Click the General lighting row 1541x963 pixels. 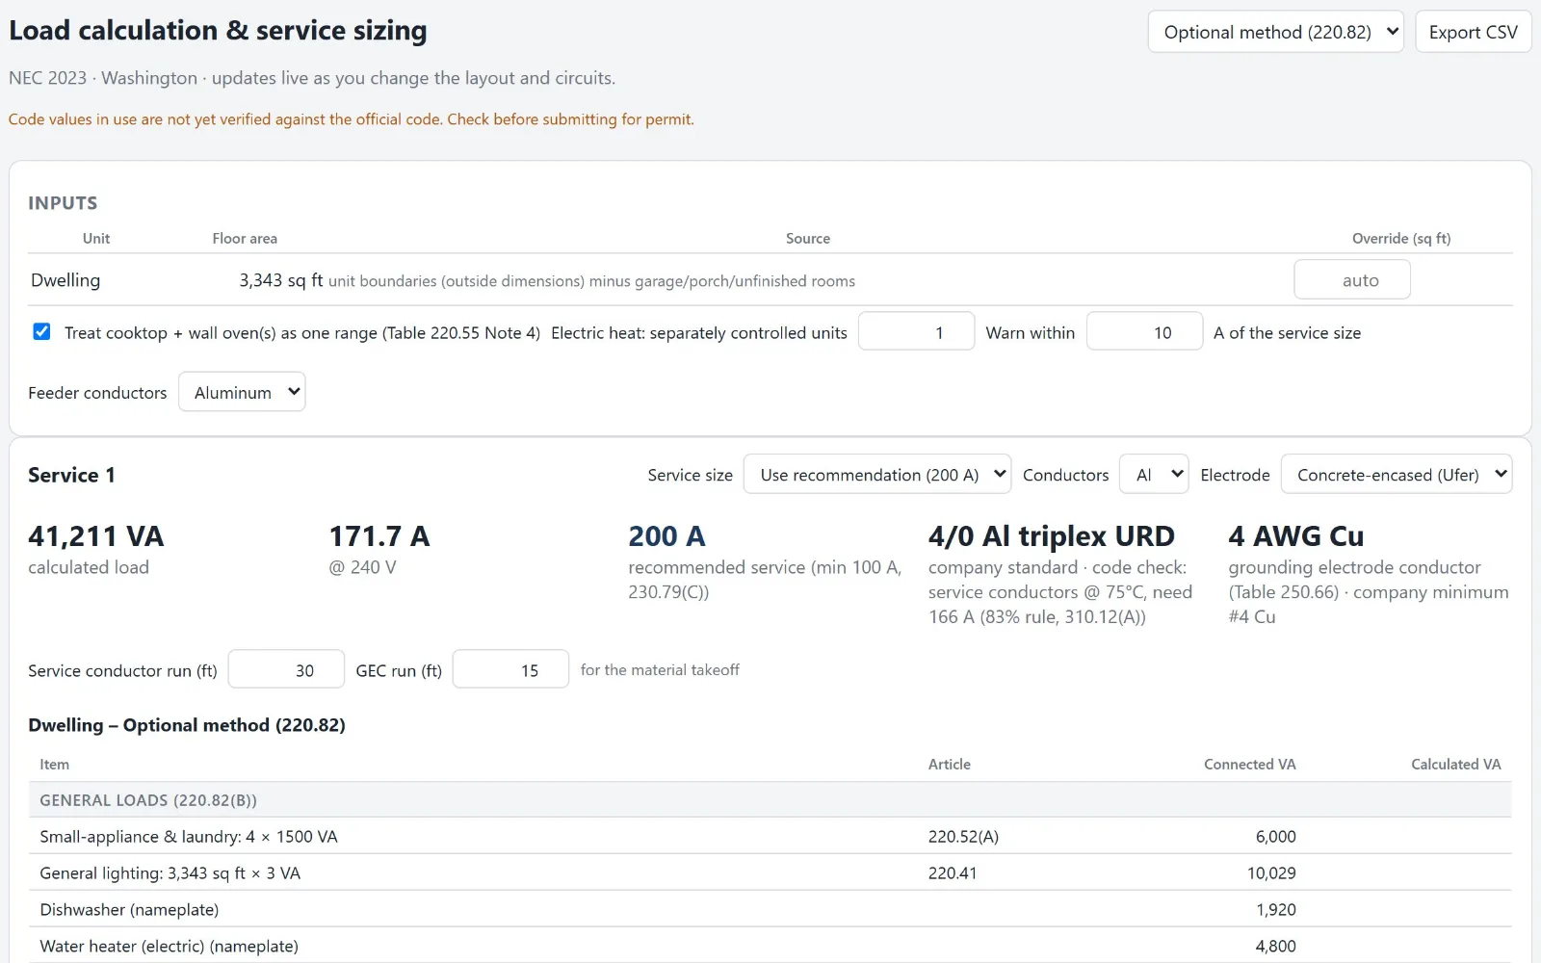point(770,872)
